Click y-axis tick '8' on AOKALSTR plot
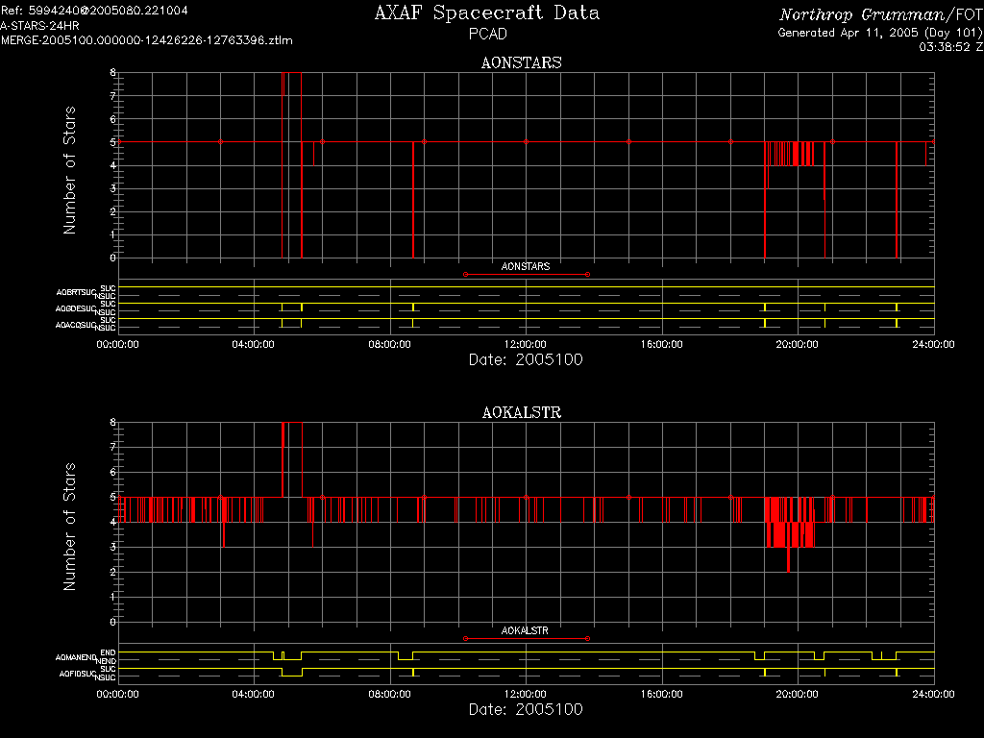 (113, 423)
